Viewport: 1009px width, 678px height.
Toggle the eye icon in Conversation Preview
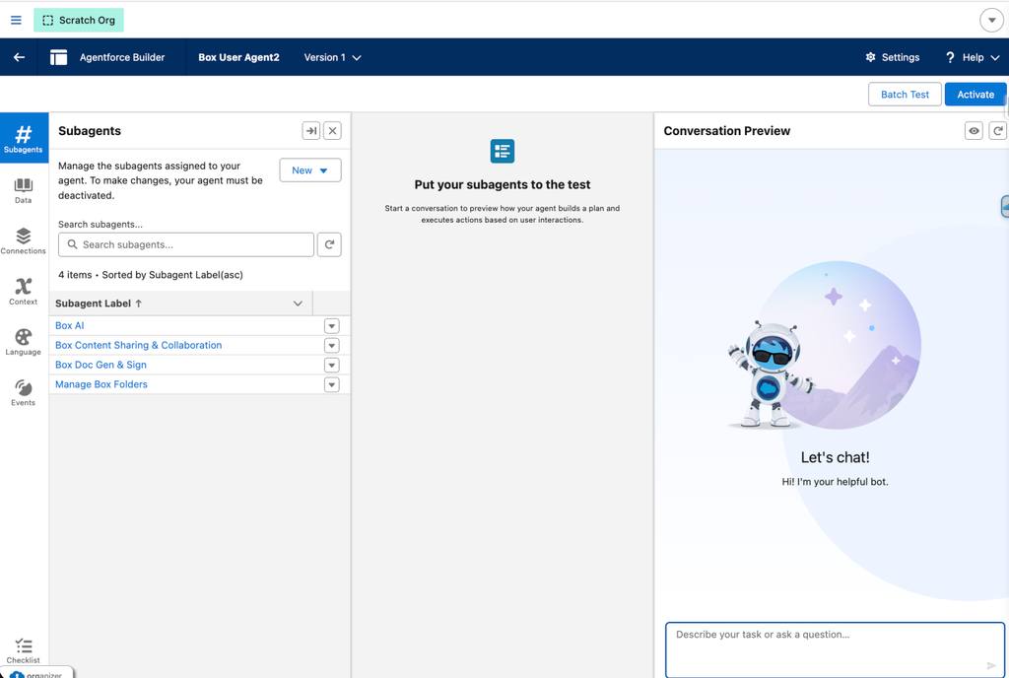[975, 131]
